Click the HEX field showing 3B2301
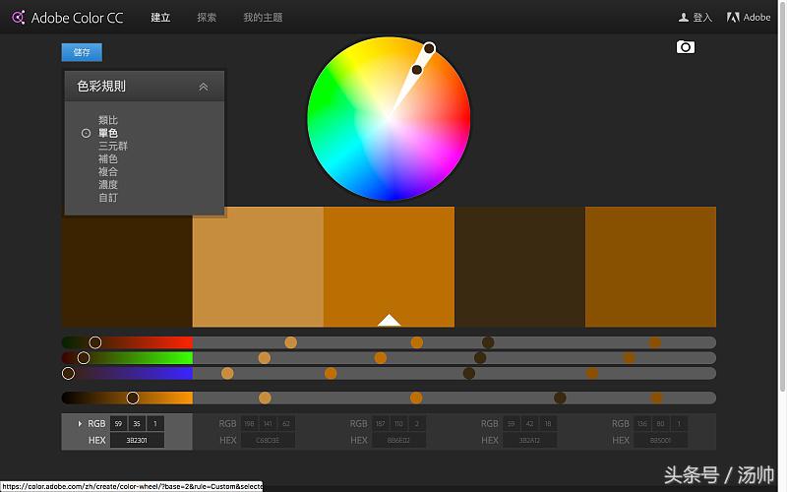This screenshot has width=787, height=492. pos(137,440)
